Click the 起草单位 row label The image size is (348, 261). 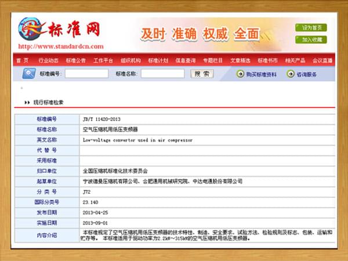point(47,182)
